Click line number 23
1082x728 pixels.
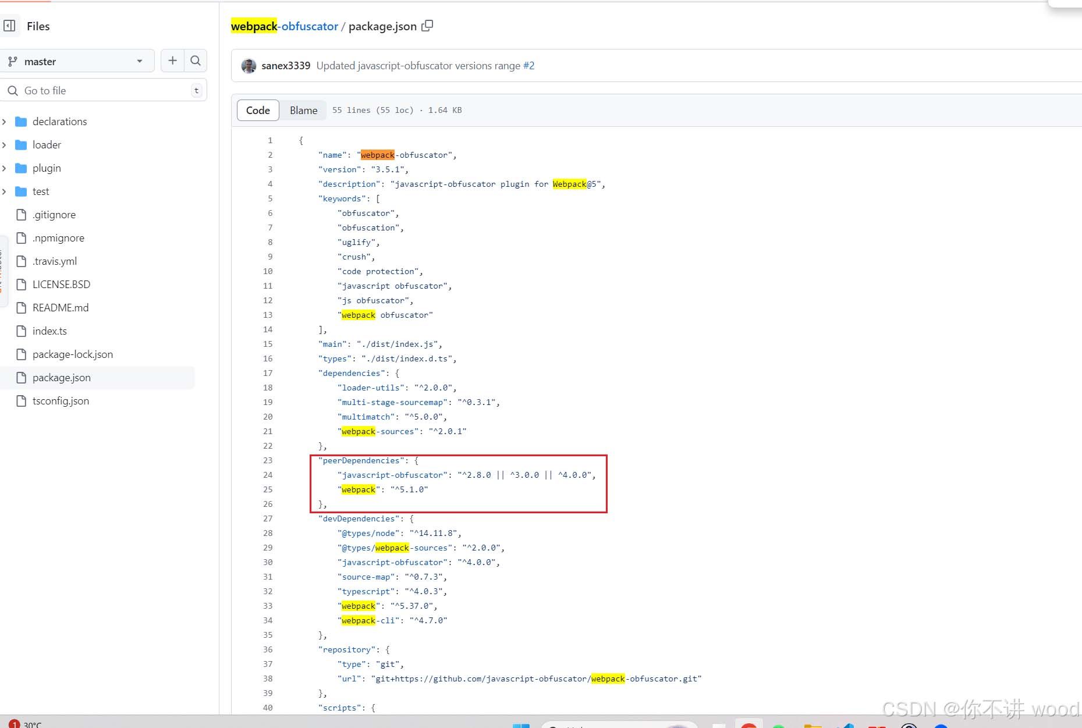[x=268, y=460]
